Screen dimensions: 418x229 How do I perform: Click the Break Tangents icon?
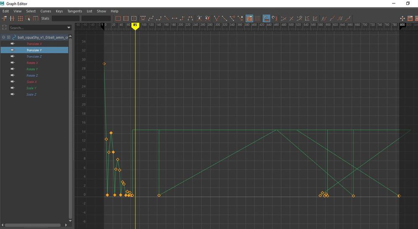point(217,18)
